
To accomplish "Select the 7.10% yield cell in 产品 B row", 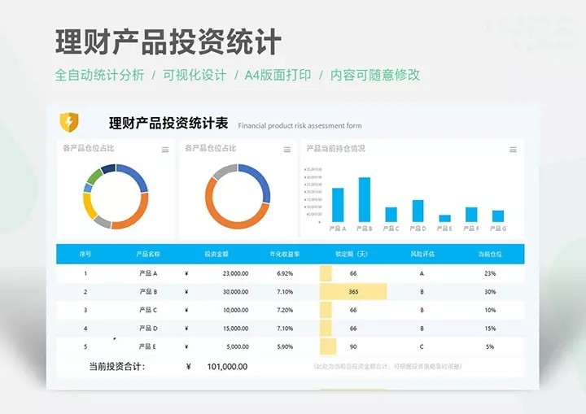I will click(285, 292).
